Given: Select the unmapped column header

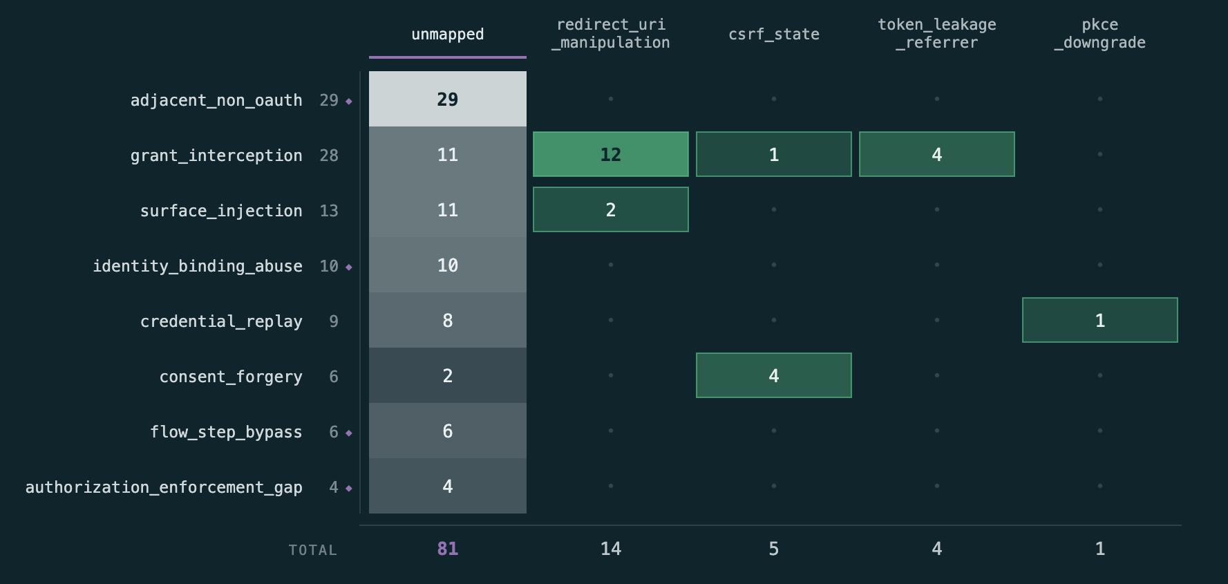Looking at the screenshot, I should tap(448, 34).
